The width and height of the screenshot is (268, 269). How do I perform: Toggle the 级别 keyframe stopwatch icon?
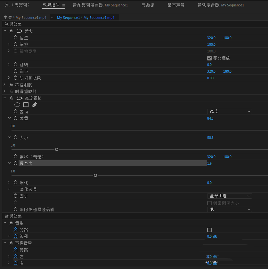point(16,236)
